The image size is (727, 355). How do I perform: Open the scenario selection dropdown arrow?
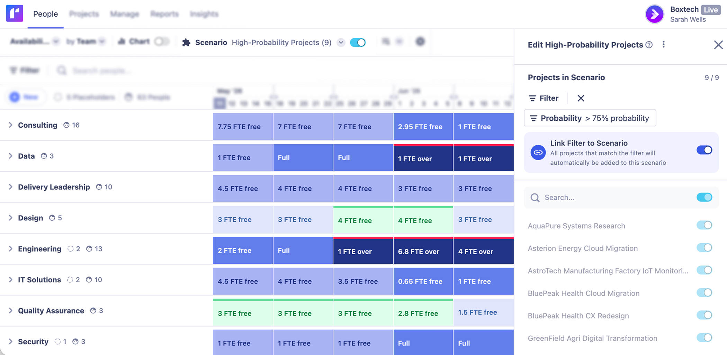pyautogui.click(x=341, y=43)
